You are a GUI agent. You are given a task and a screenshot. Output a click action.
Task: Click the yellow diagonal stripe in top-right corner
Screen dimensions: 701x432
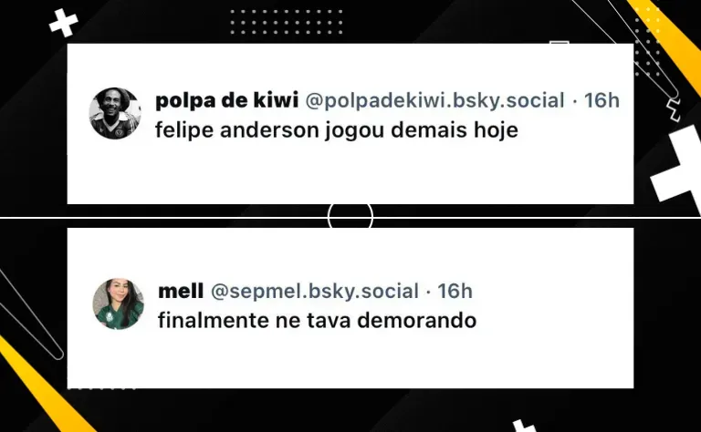(x=671, y=38)
